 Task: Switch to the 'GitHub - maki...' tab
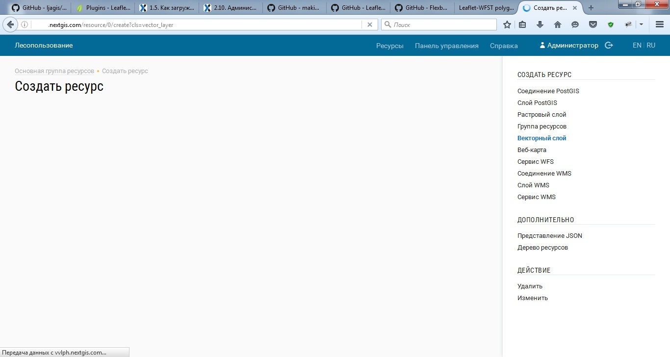pos(294,8)
